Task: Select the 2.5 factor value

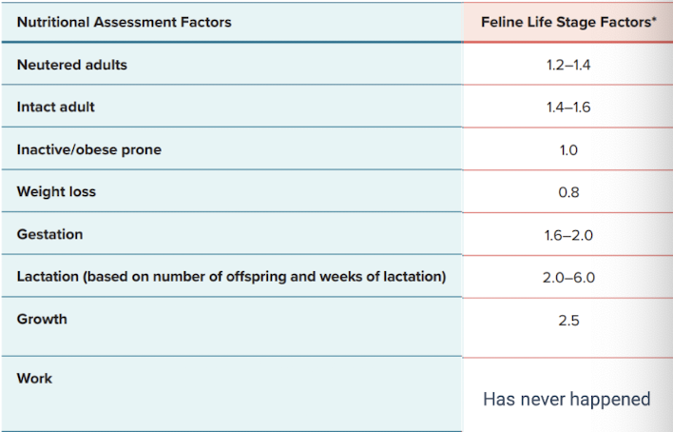Action: tap(568, 320)
